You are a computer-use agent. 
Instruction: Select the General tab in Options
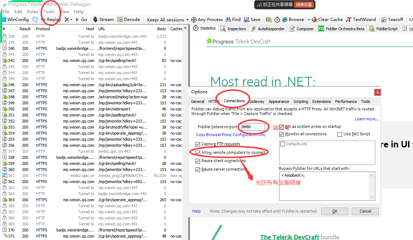[x=198, y=101]
